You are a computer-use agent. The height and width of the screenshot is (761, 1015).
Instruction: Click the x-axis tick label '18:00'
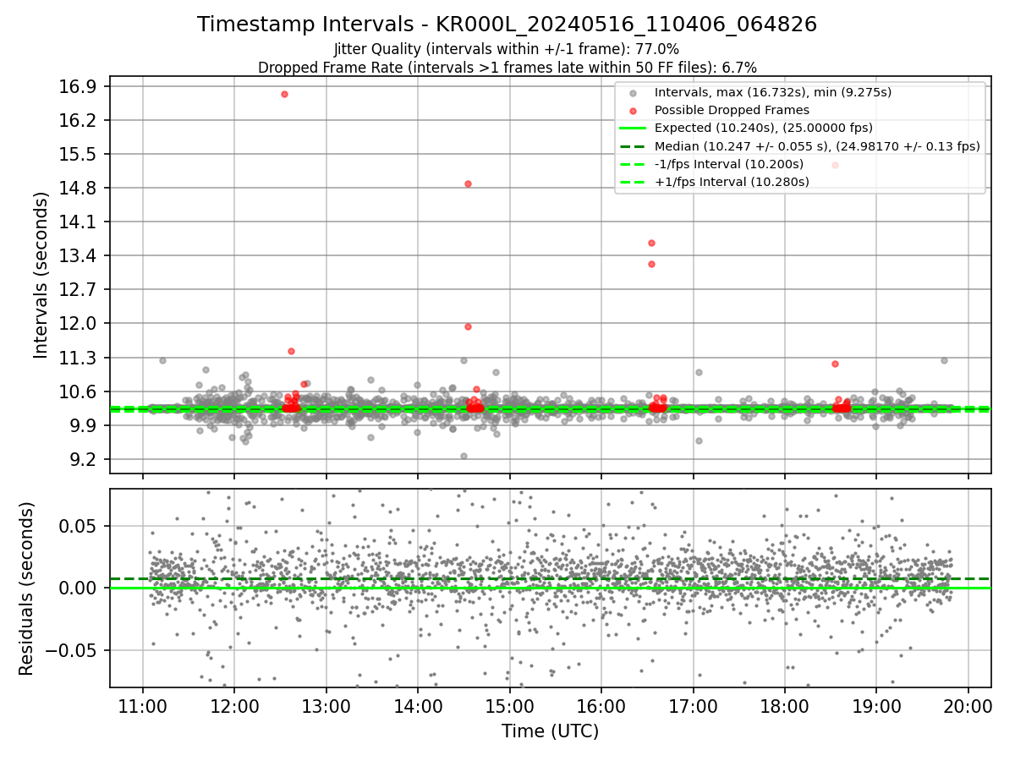[784, 706]
